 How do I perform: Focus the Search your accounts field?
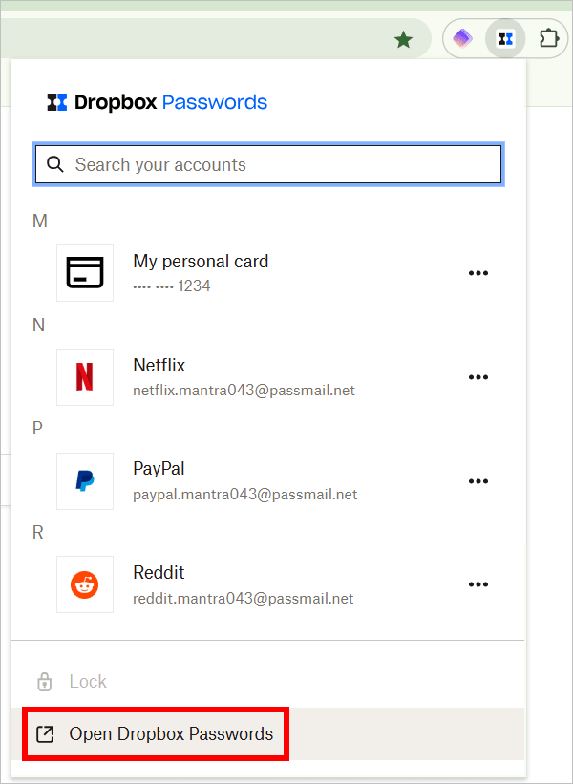click(x=268, y=164)
